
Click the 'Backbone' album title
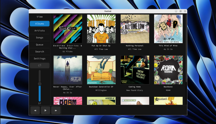168,87
